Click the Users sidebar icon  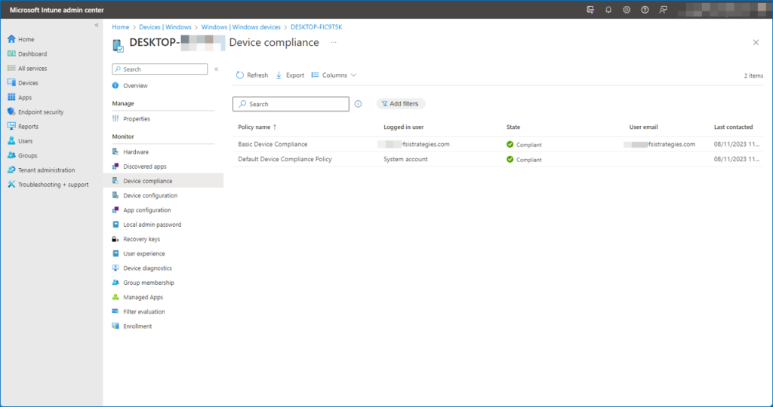(x=11, y=141)
